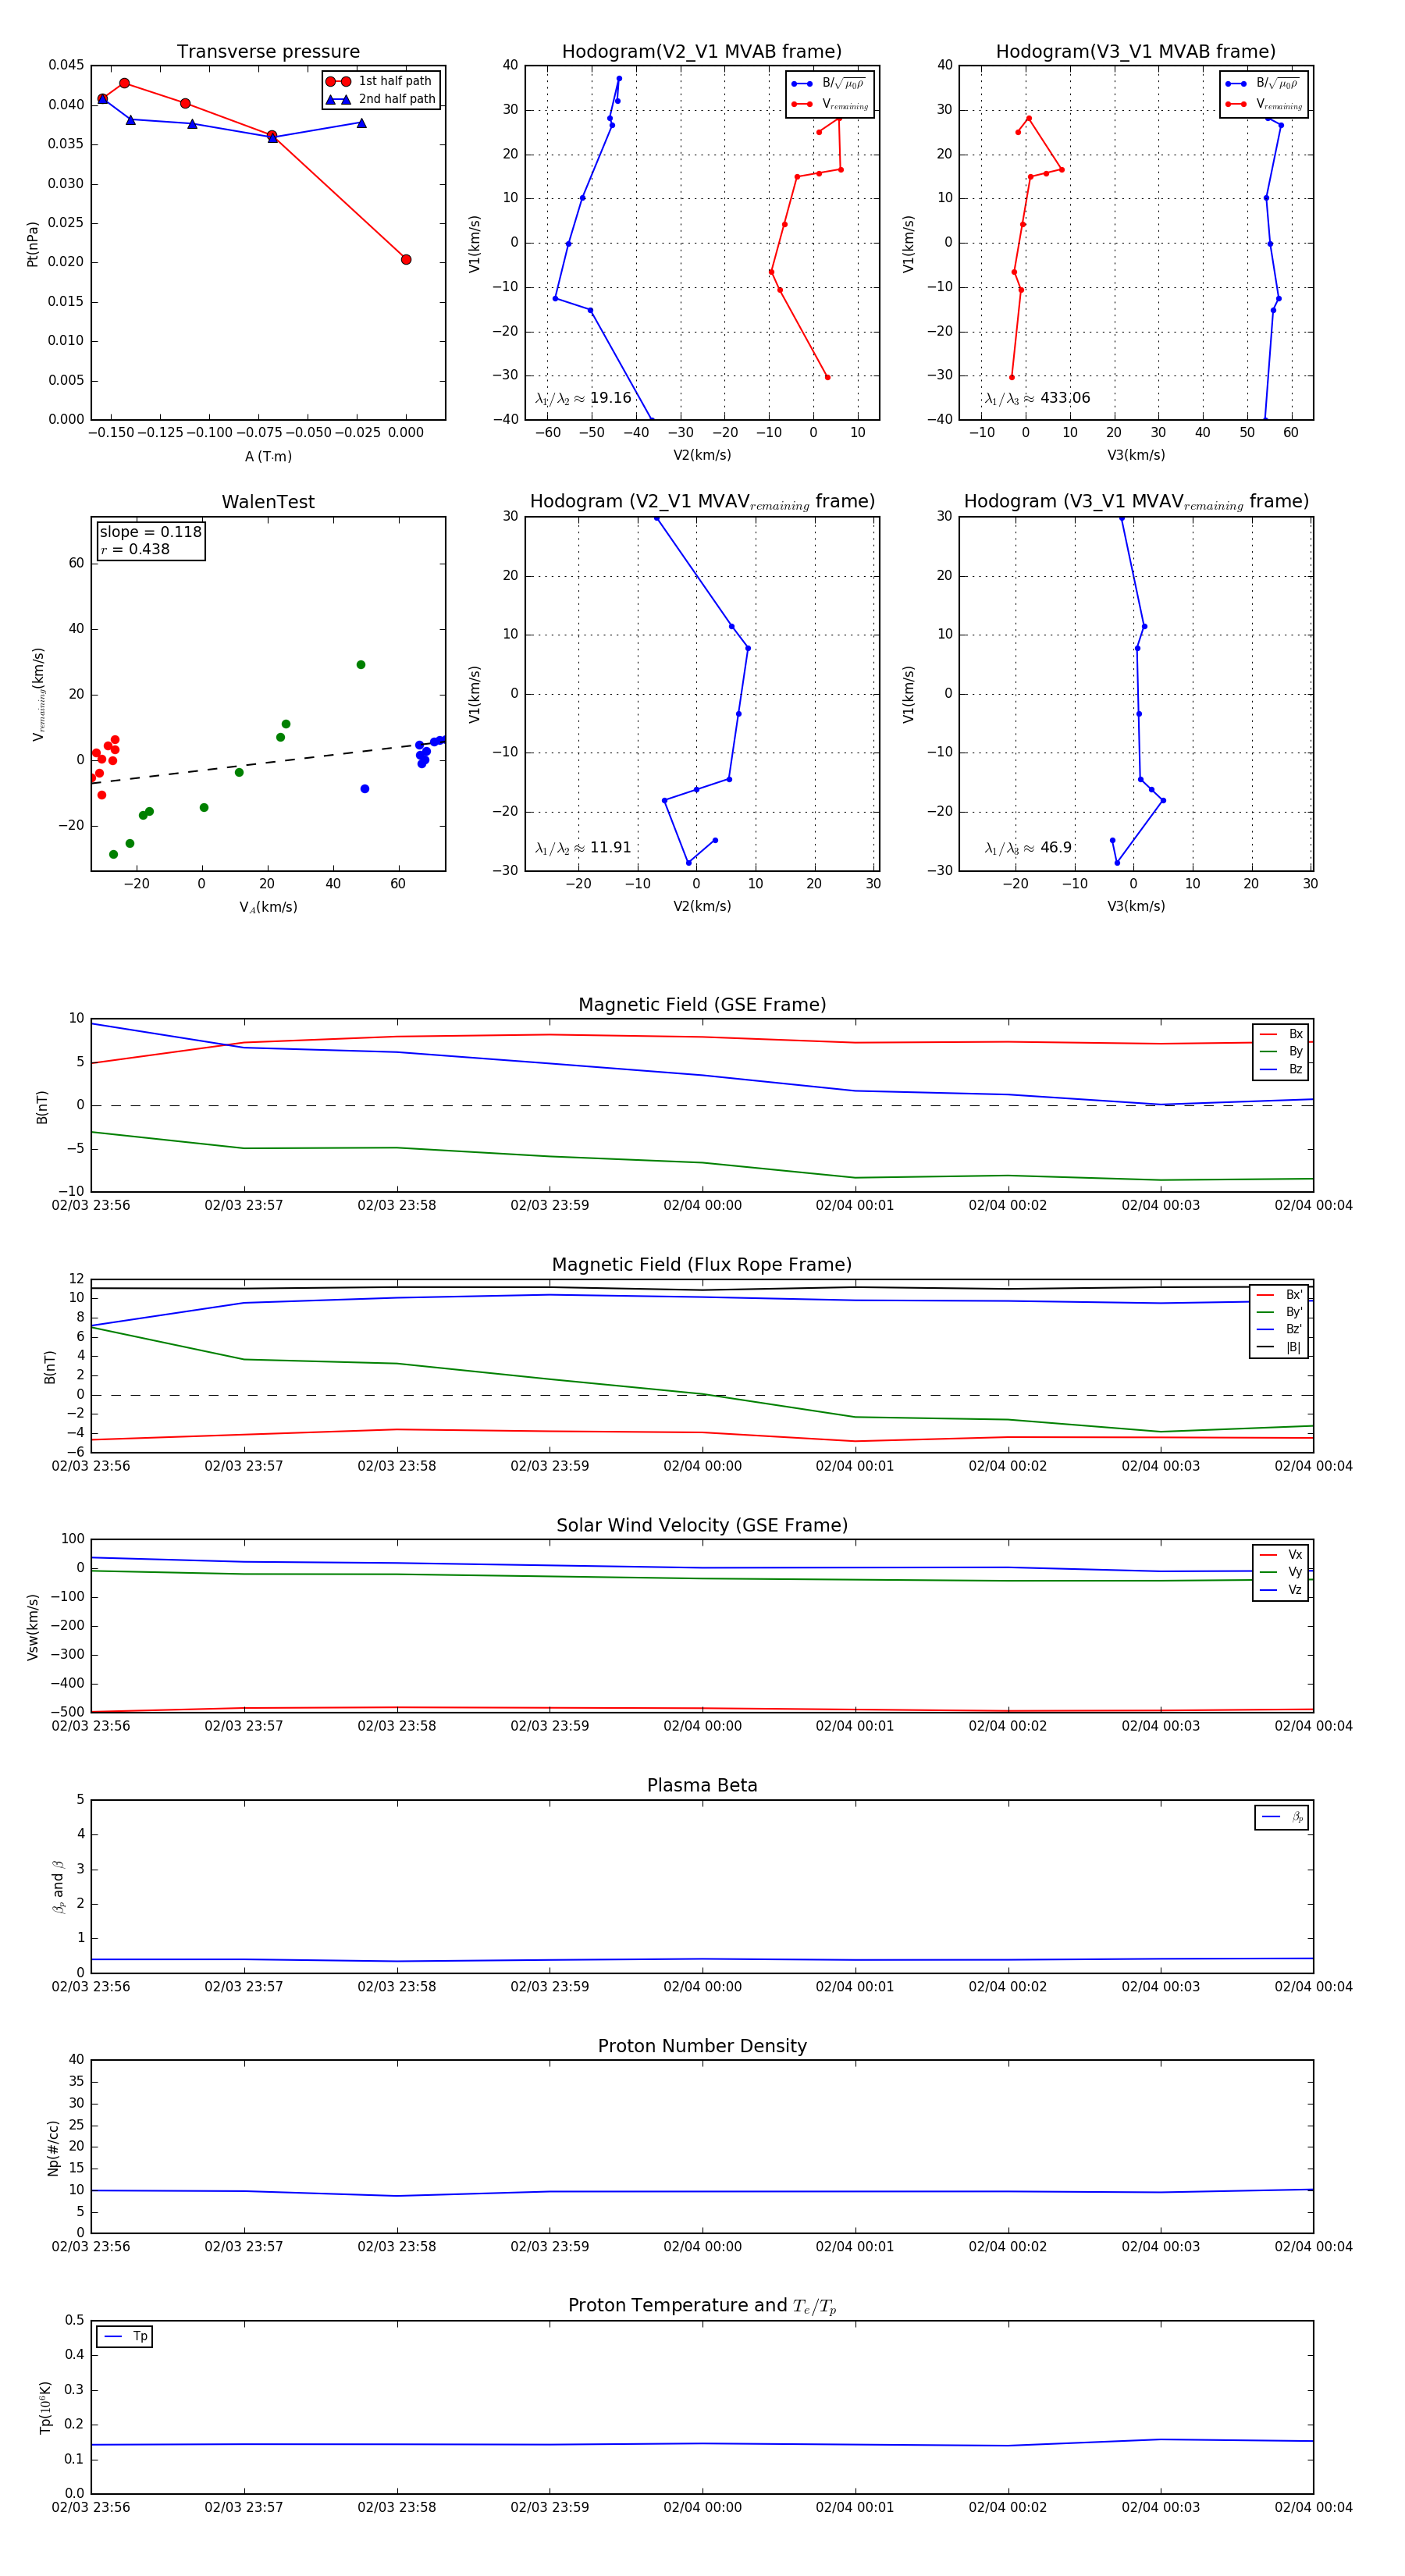Click the "Hodogram (V3_V1 MVAV remaining frame)" title

[1136, 502]
